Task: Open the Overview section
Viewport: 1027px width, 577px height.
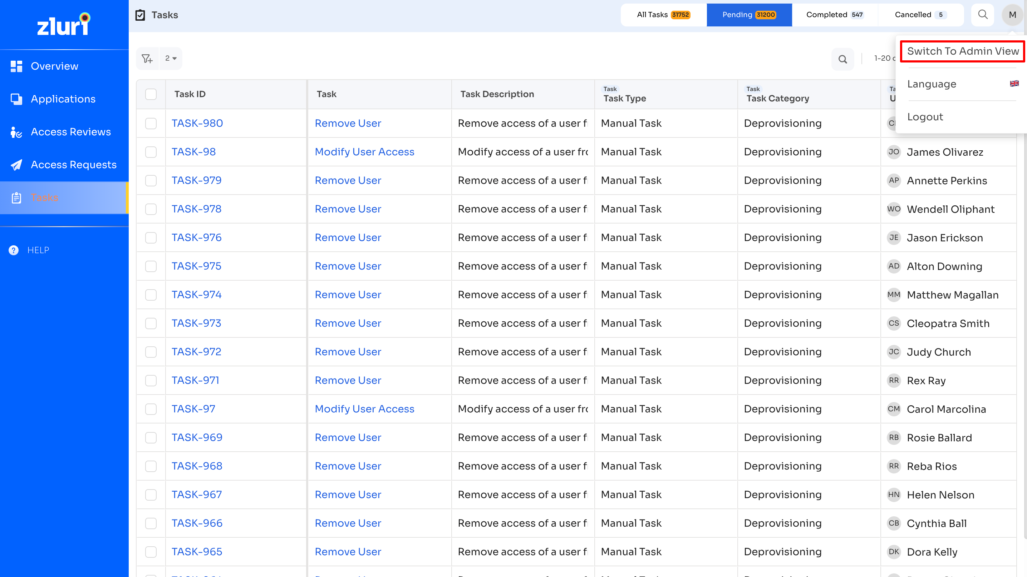Action: 54,66
